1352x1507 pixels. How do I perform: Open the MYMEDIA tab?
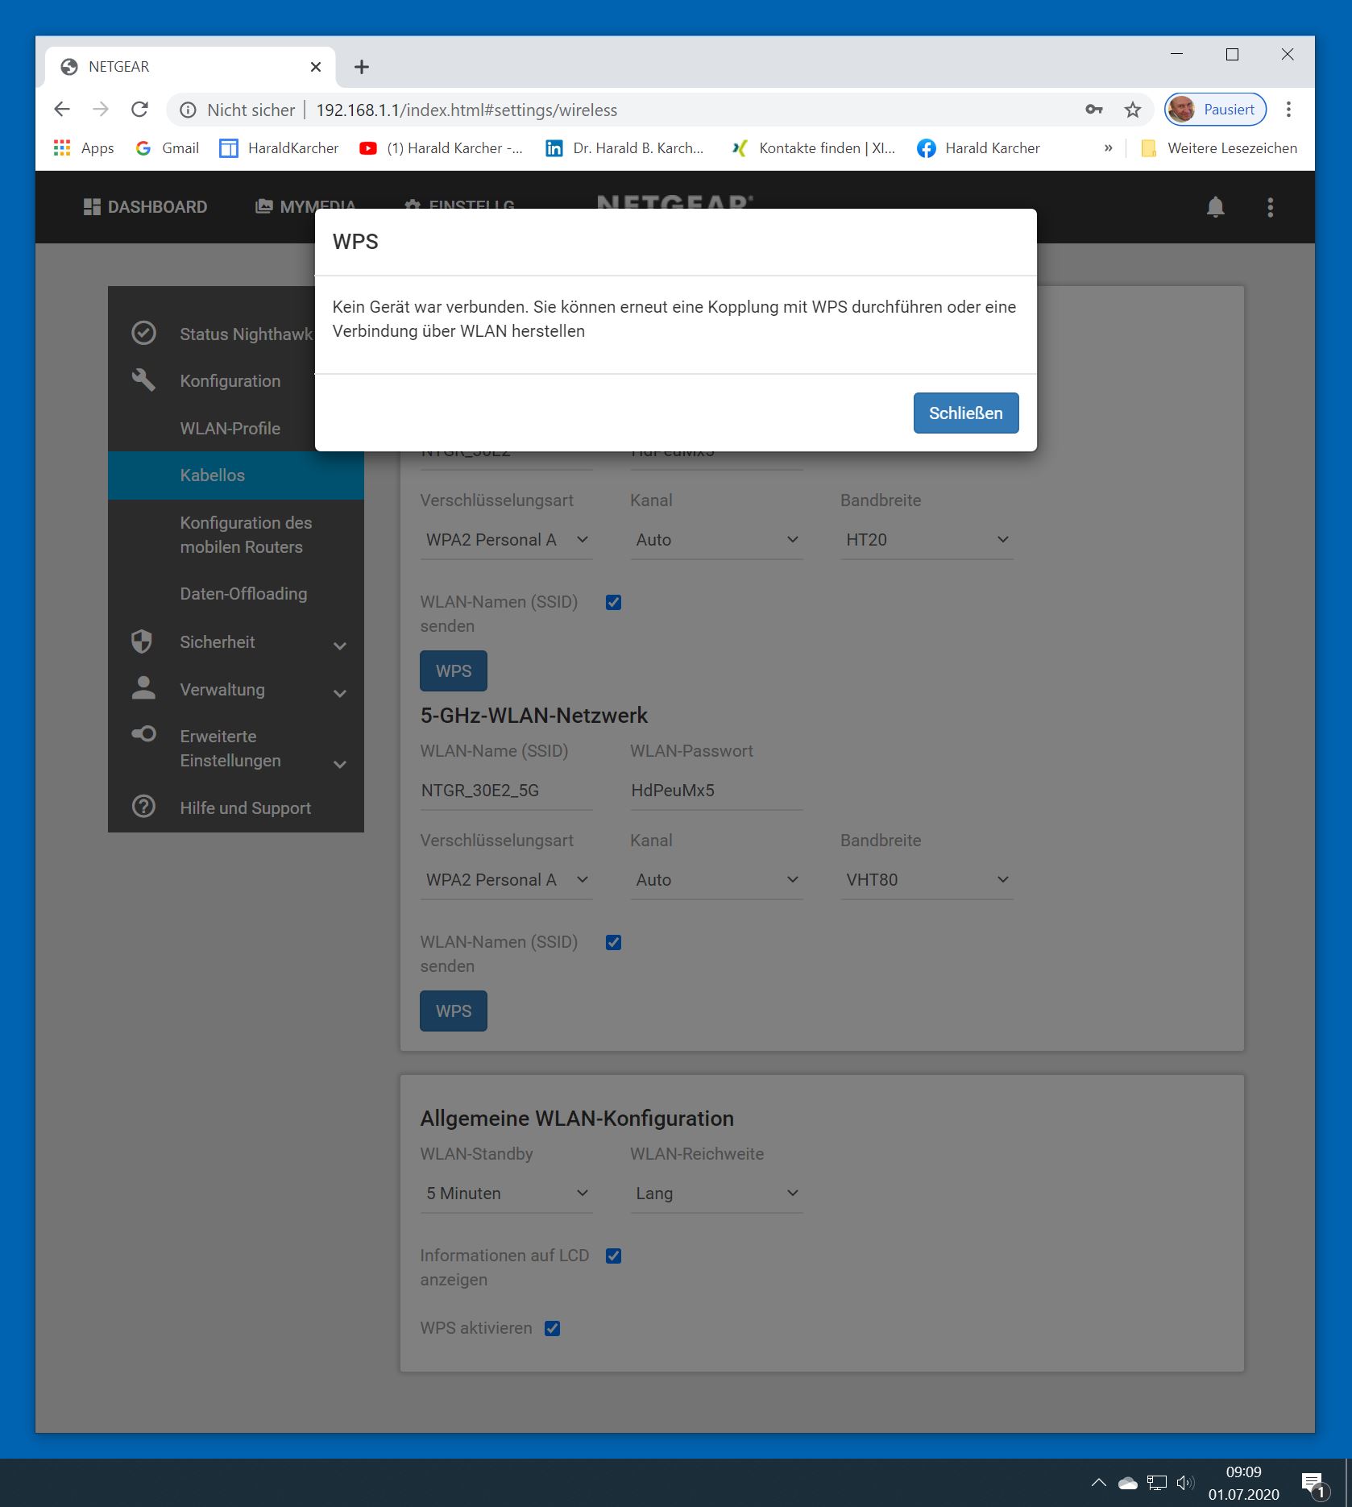pyautogui.click(x=305, y=207)
